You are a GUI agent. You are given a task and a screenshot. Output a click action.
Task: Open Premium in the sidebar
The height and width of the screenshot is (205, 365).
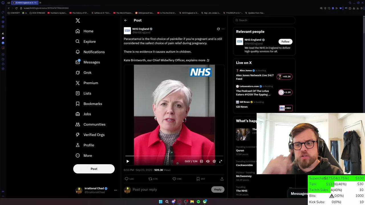pos(87,83)
